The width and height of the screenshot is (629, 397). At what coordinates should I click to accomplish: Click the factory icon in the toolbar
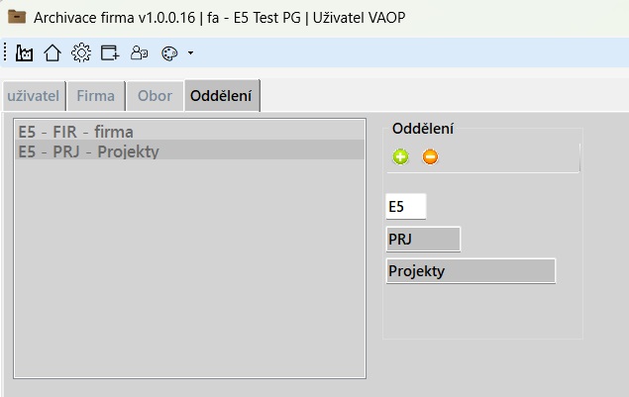click(x=25, y=52)
